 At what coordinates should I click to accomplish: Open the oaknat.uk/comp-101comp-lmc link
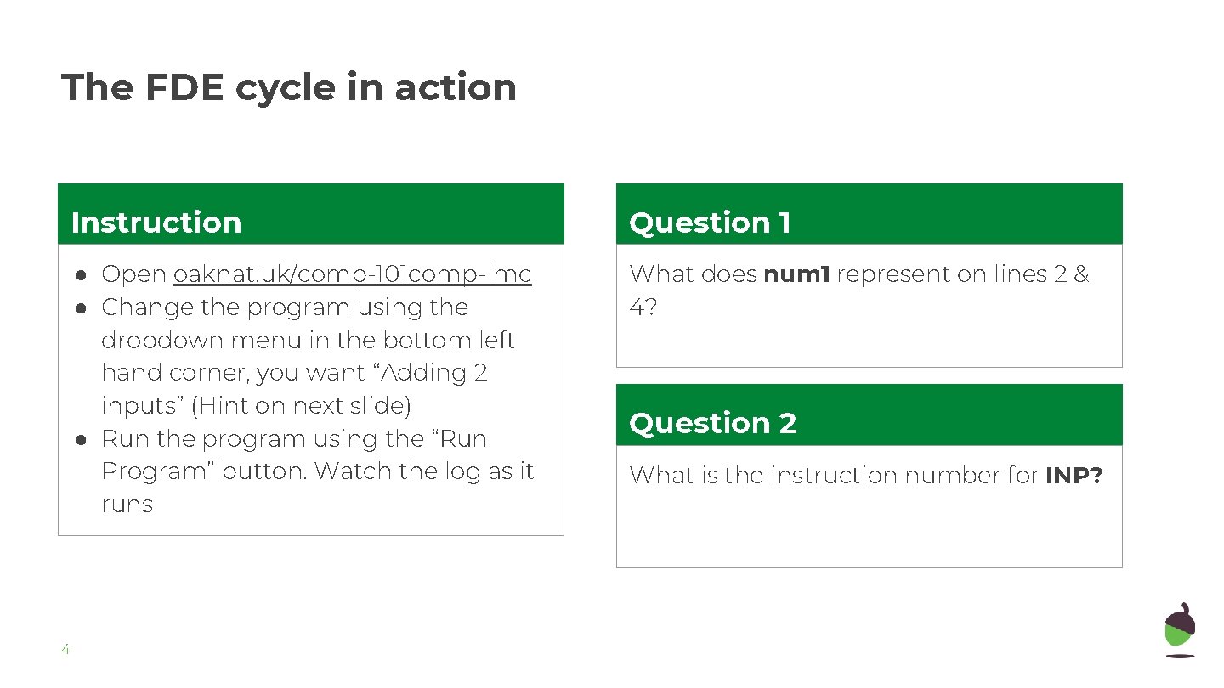point(352,274)
